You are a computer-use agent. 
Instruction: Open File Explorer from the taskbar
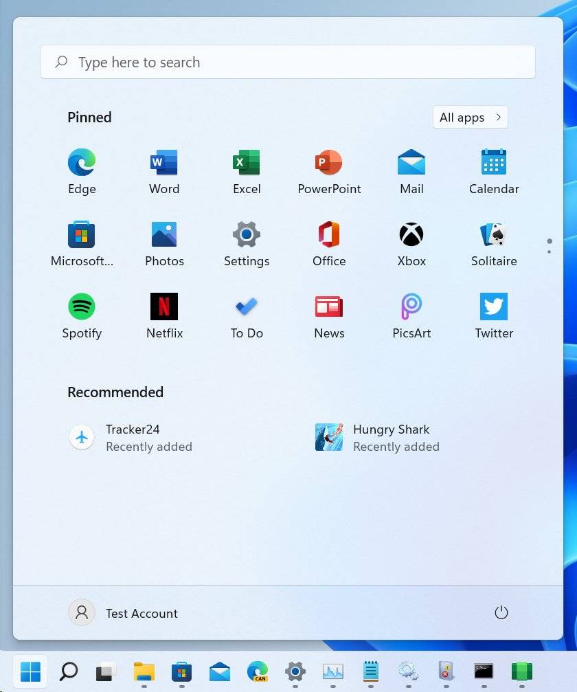pyautogui.click(x=144, y=671)
